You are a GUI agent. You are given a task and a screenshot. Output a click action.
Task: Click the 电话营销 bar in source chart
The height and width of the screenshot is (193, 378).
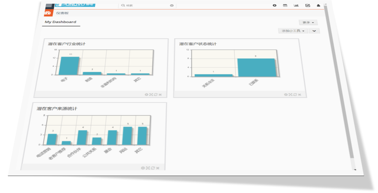tap(52, 139)
